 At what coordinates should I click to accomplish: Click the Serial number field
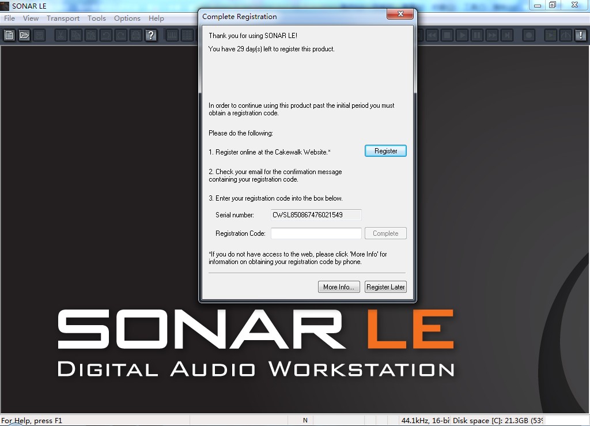pyautogui.click(x=316, y=215)
